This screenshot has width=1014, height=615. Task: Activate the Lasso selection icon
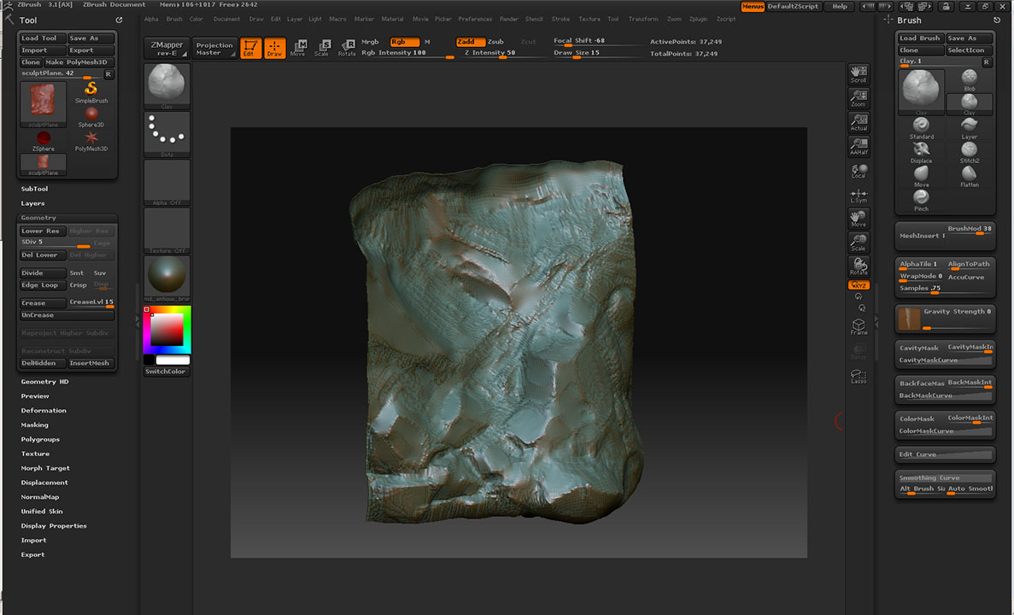click(x=859, y=376)
